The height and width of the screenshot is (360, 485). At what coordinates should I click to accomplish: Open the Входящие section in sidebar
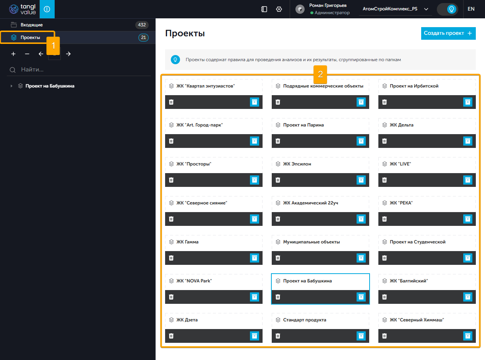coord(32,25)
